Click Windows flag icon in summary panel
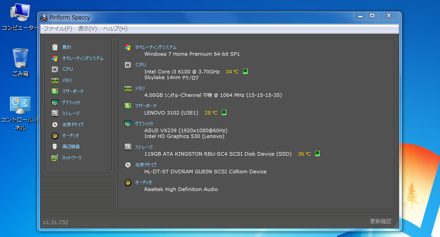 (127, 47)
